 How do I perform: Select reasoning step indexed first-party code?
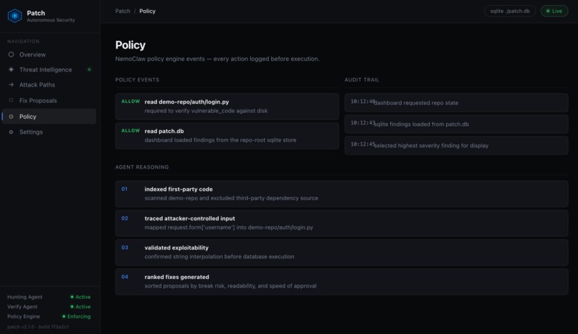342,194
